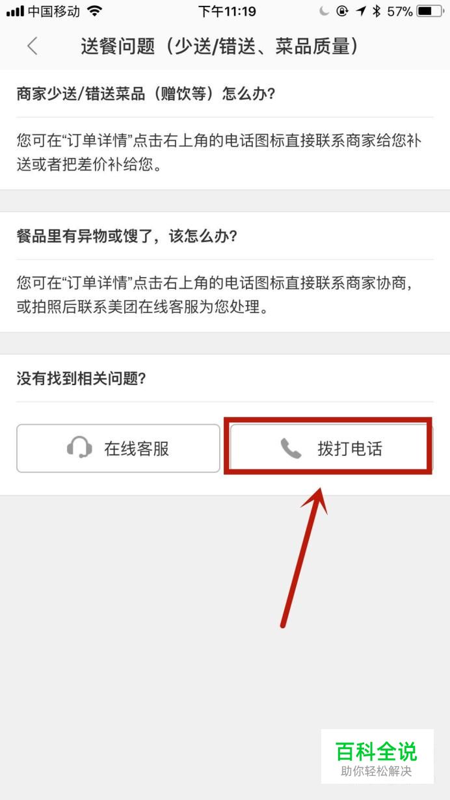Tap the moon do-not-disturb icon
The height and width of the screenshot is (800, 450).
pos(324,11)
